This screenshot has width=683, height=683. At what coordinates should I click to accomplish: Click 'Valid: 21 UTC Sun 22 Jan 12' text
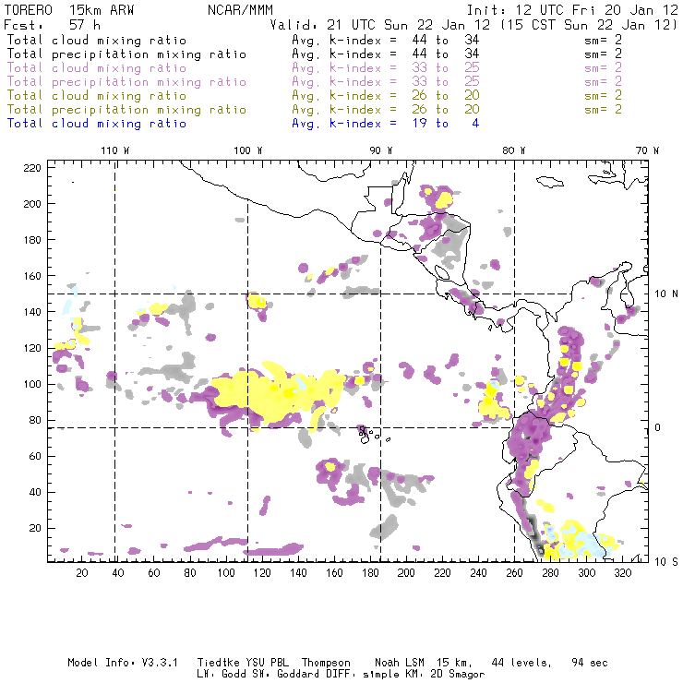coord(380,25)
